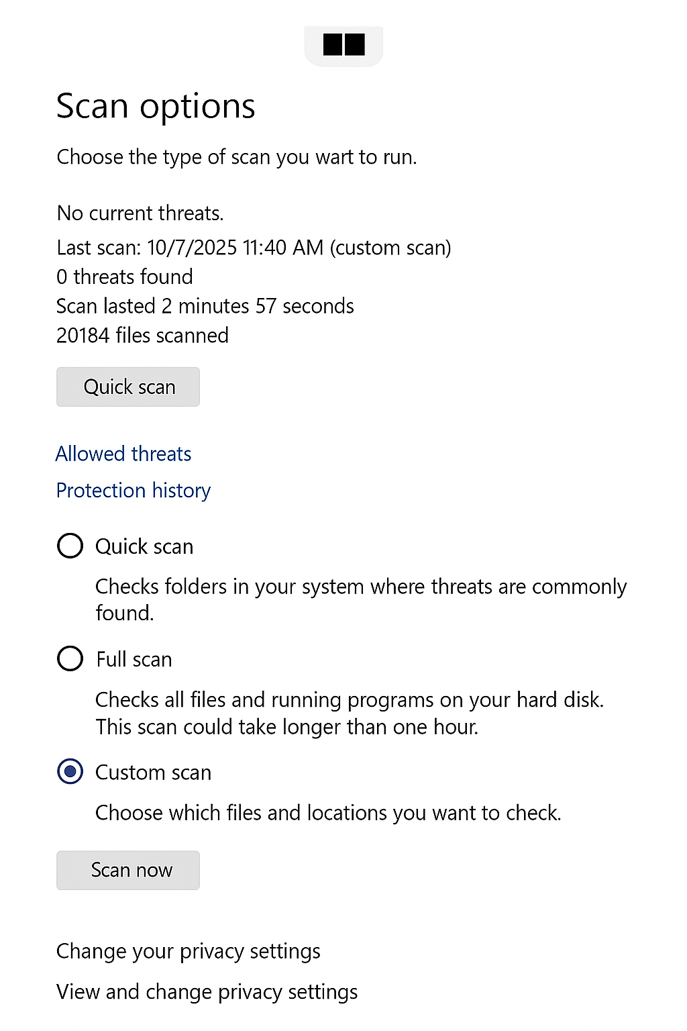Open the Allowed threats link
This screenshot has height=1031, width=687.
coord(123,454)
